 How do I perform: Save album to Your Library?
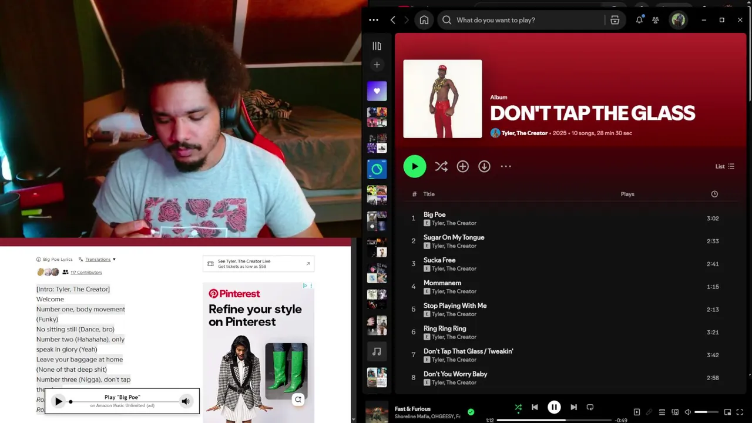pyautogui.click(x=463, y=167)
